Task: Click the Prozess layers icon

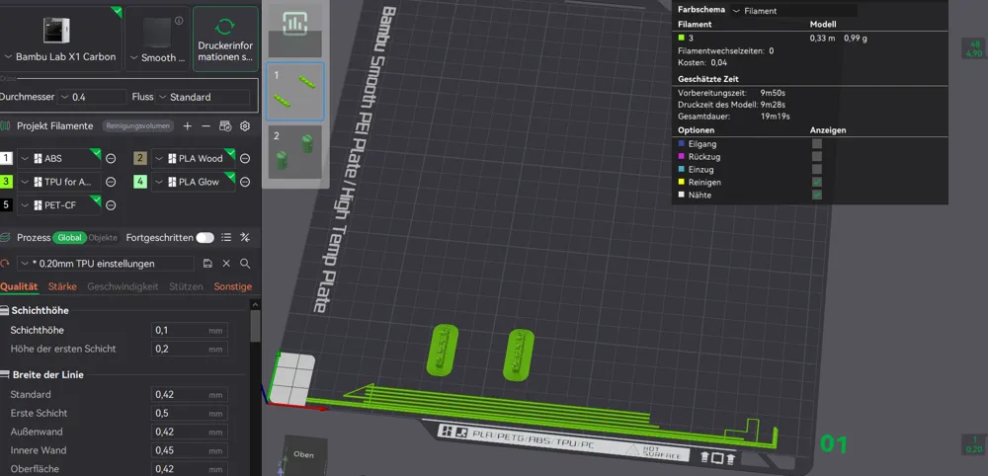Action: [5, 237]
